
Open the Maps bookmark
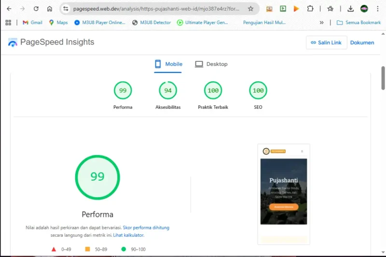point(58,23)
